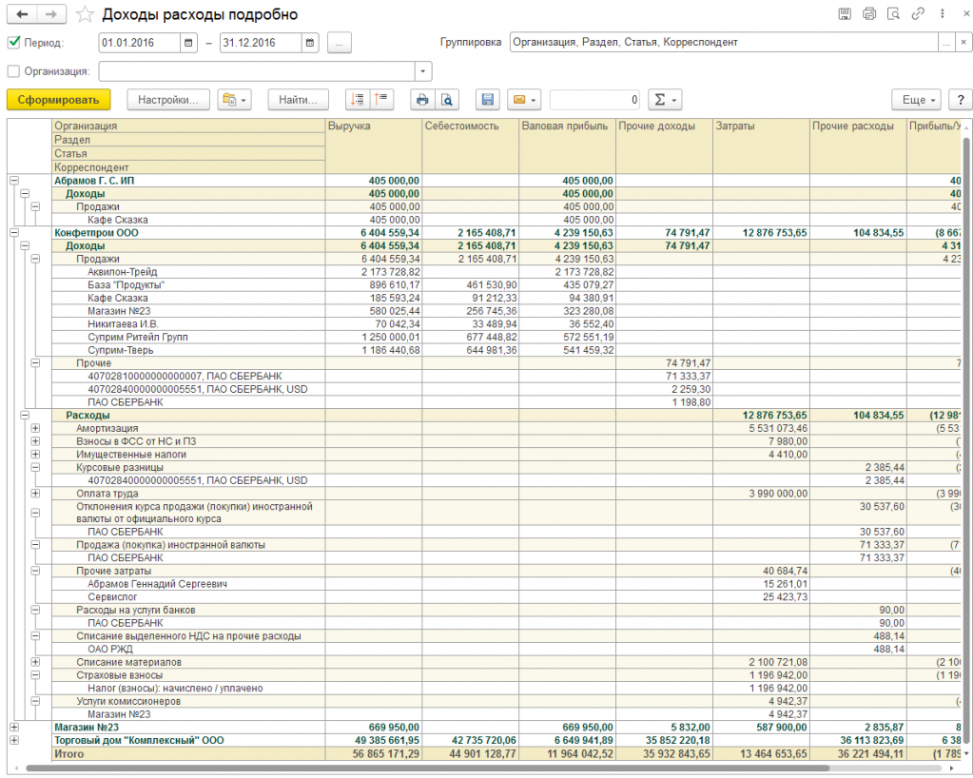Open Настройки... report settings
This screenshot has height=778, width=973.
[x=168, y=100]
